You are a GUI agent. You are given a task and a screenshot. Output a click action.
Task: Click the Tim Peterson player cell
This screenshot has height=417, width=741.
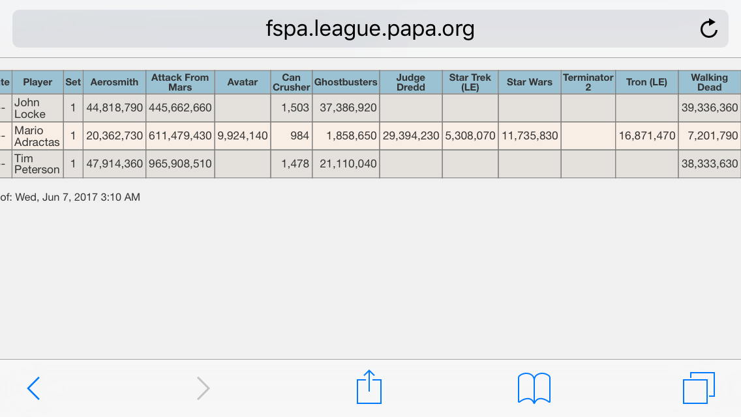(38, 164)
